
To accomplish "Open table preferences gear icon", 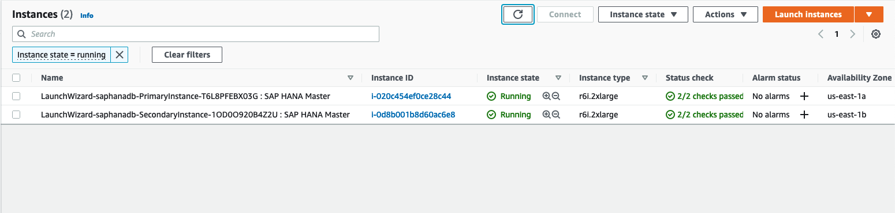I will (876, 34).
